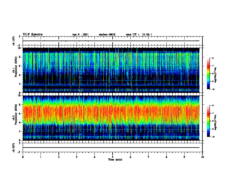Click time axis tick label "1"
The width and height of the screenshot is (228, 176).
(41, 157)
